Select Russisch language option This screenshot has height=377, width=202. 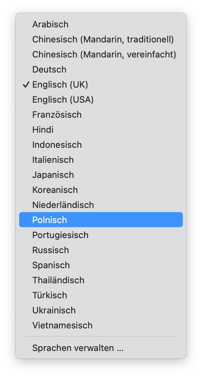(x=101, y=250)
